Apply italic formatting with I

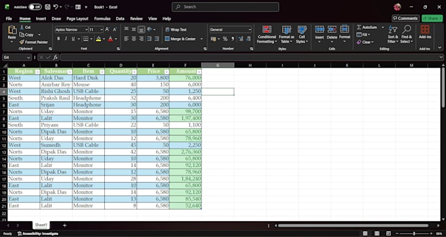66,39
